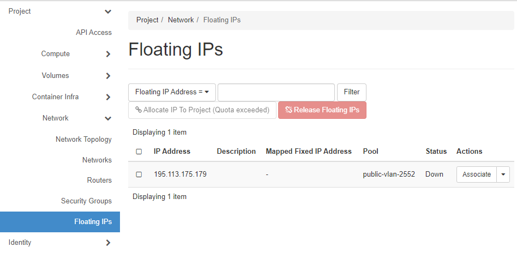The height and width of the screenshot is (253, 517).
Task: Open Networks in the sidebar
Action: 97,160
